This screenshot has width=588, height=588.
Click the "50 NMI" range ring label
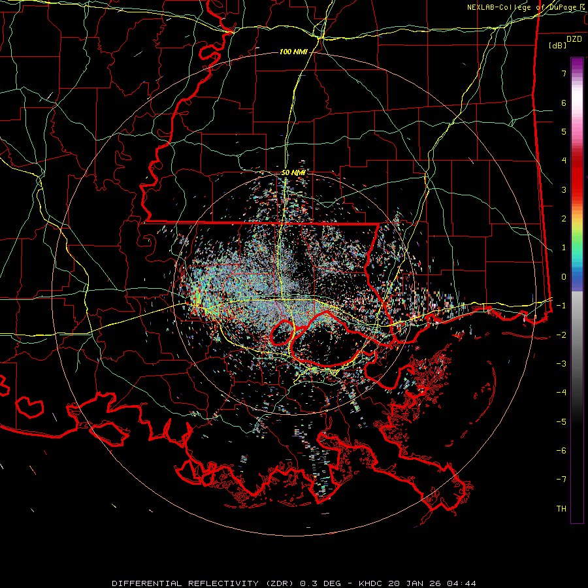[293, 173]
